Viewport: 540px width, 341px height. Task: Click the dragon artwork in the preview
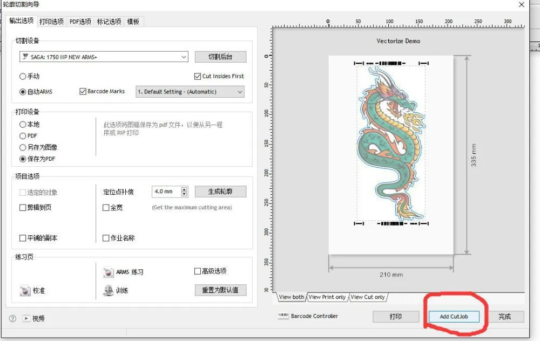(391, 143)
